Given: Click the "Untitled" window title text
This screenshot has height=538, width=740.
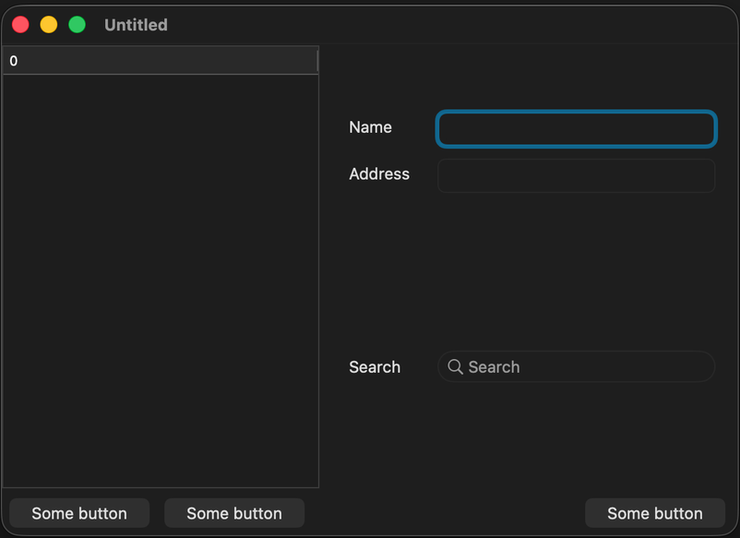Looking at the screenshot, I should 136,25.
